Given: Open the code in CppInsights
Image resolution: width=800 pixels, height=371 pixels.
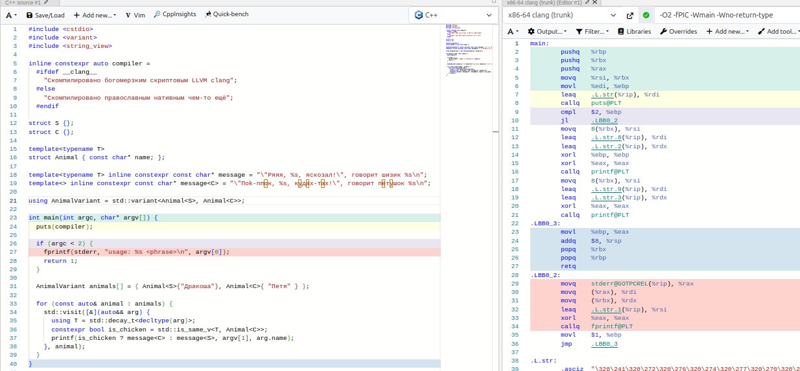Looking at the screenshot, I should point(175,14).
